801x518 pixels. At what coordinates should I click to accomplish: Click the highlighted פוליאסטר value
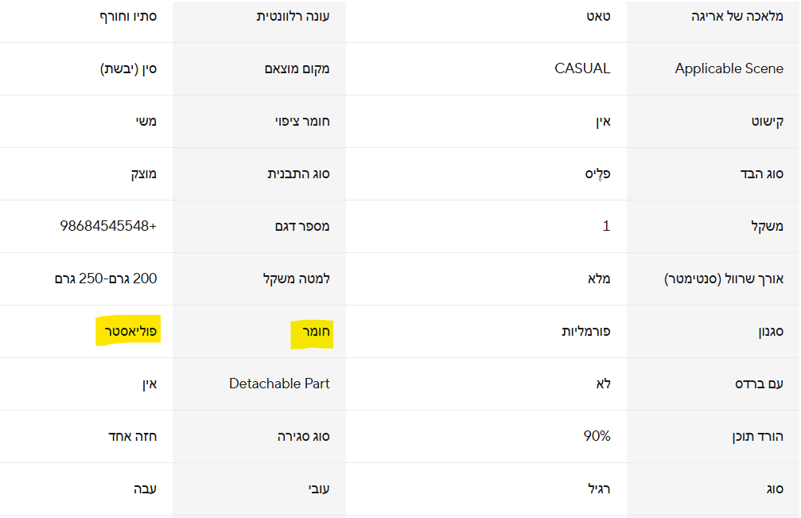pyautogui.click(x=128, y=331)
